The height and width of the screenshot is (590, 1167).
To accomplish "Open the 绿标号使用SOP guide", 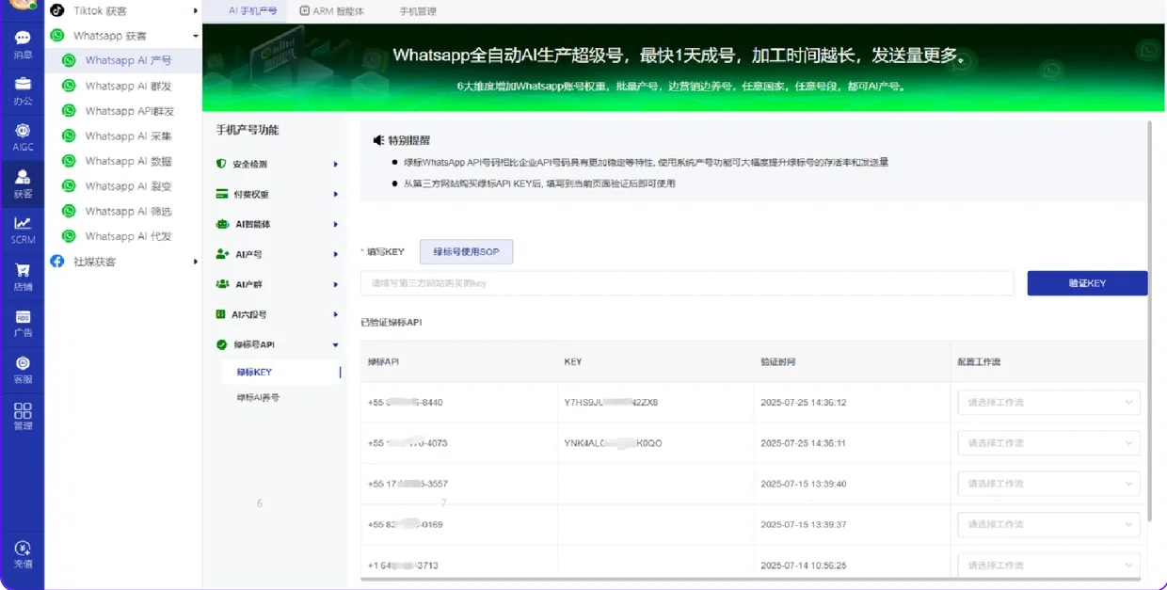I will point(466,251).
